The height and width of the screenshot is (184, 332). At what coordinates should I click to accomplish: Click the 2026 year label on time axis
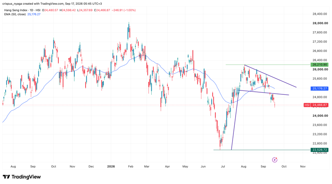click(x=111, y=166)
